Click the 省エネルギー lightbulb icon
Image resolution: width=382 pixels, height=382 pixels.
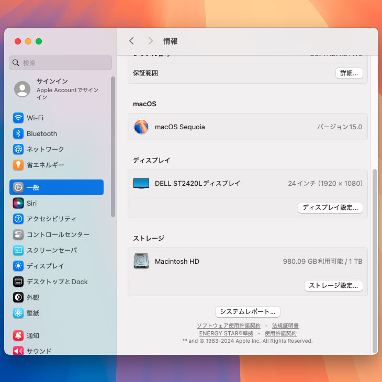pyautogui.click(x=18, y=165)
